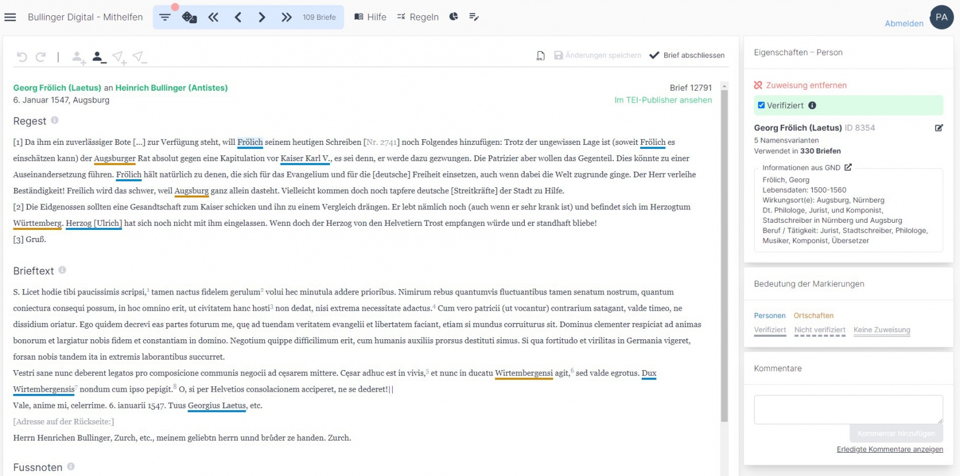Screen dimensions: 960x476
Task: Select Wirtembergensi place in Brieftext
Action: tap(524, 373)
